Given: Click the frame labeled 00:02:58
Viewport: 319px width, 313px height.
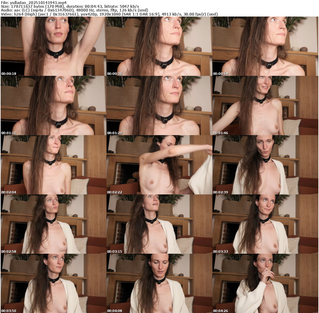Looking at the screenshot, I should tap(53, 224).
